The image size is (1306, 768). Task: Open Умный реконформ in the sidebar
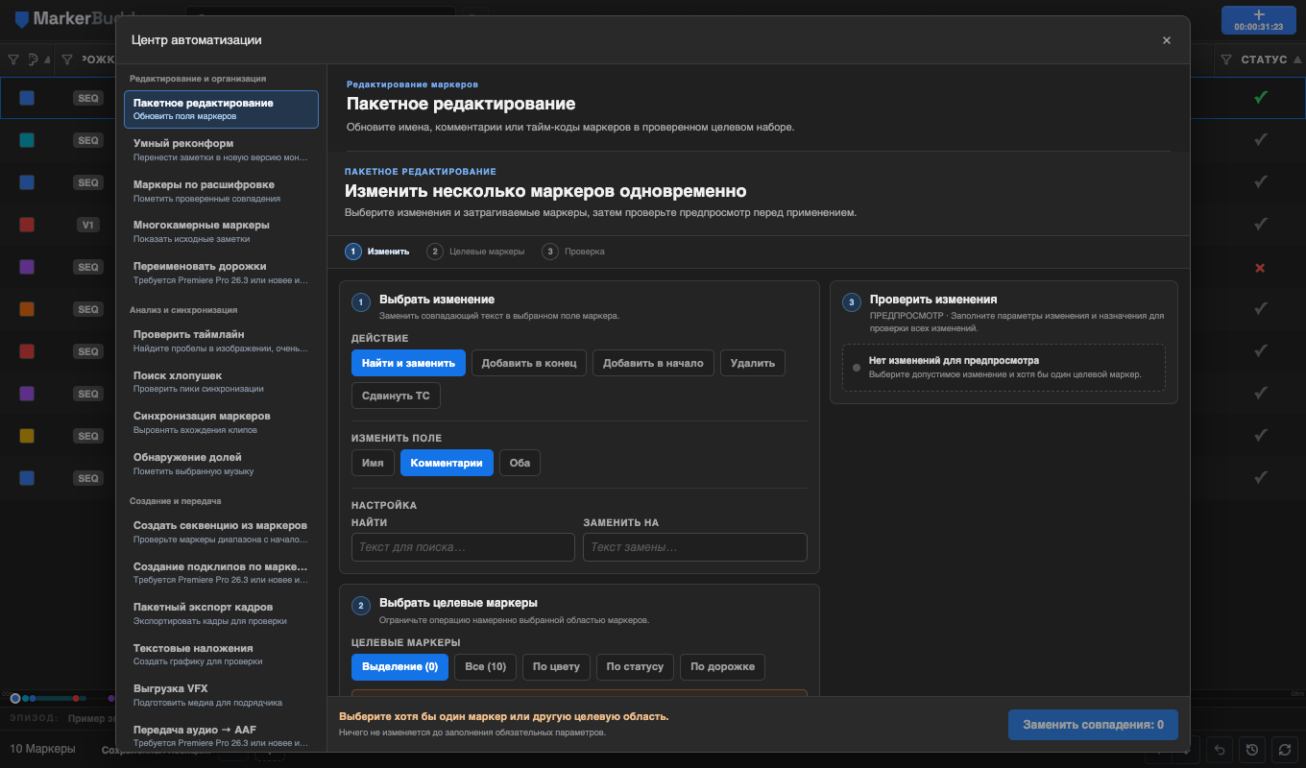(x=221, y=149)
